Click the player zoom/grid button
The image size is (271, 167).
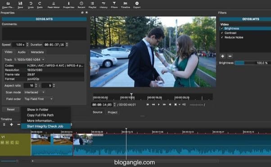coord(176,105)
